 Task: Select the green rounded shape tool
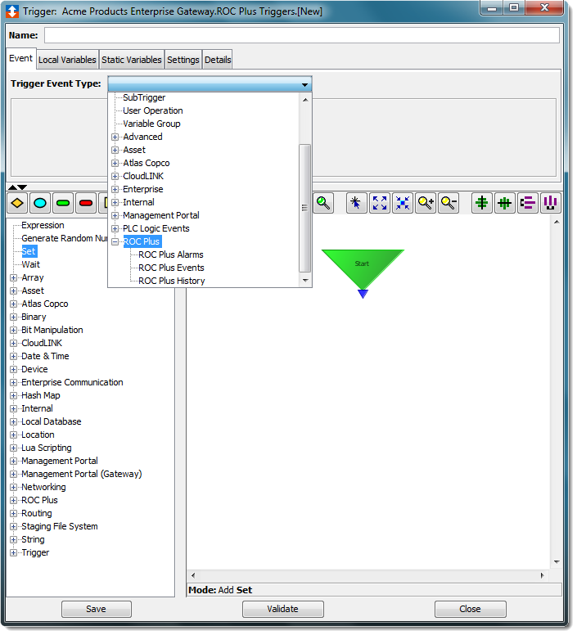tap(63, 203)
